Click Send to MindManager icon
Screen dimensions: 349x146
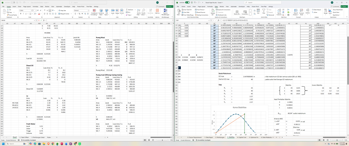[165, 12]
